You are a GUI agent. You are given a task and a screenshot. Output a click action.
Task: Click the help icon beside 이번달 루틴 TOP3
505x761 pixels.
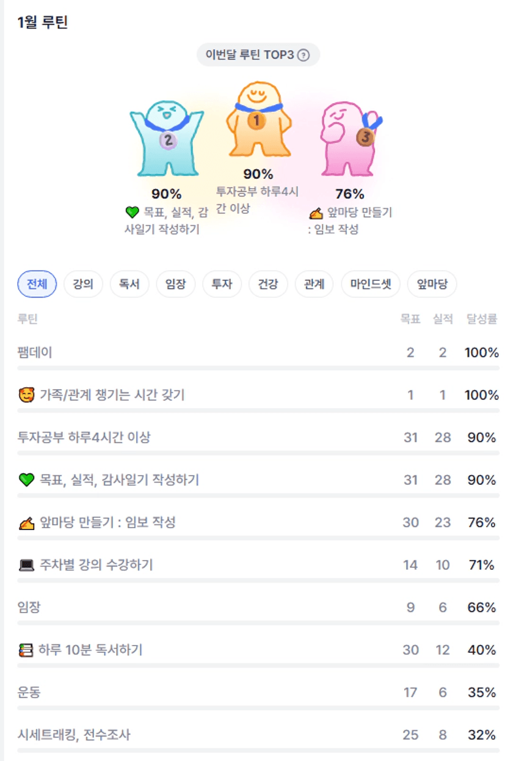303,56
